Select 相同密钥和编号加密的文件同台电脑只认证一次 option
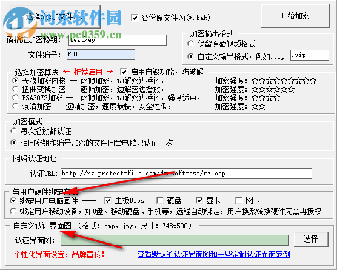The height and width of the screenshot is (270, 337). click(14, 143)
